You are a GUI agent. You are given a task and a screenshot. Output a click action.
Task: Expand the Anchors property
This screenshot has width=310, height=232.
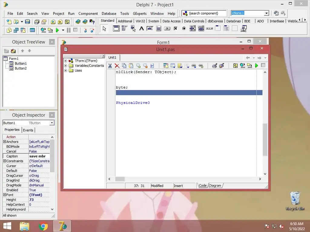coord(5,142)
